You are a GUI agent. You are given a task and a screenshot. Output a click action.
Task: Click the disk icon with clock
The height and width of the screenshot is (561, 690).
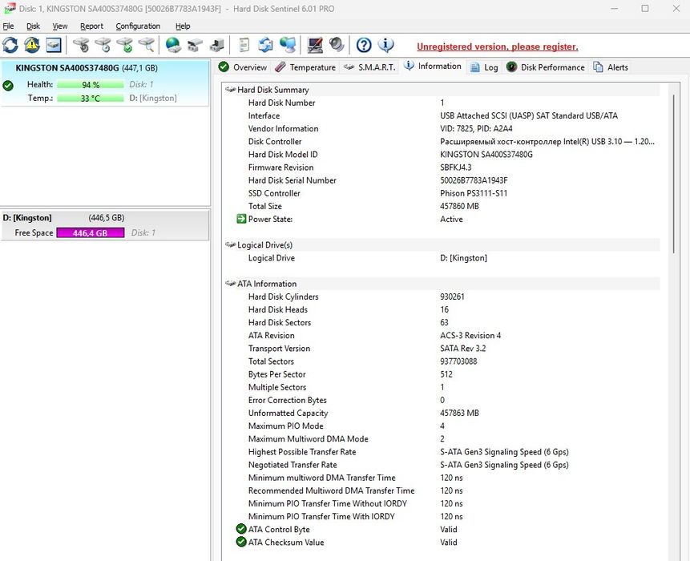[103, 45]
